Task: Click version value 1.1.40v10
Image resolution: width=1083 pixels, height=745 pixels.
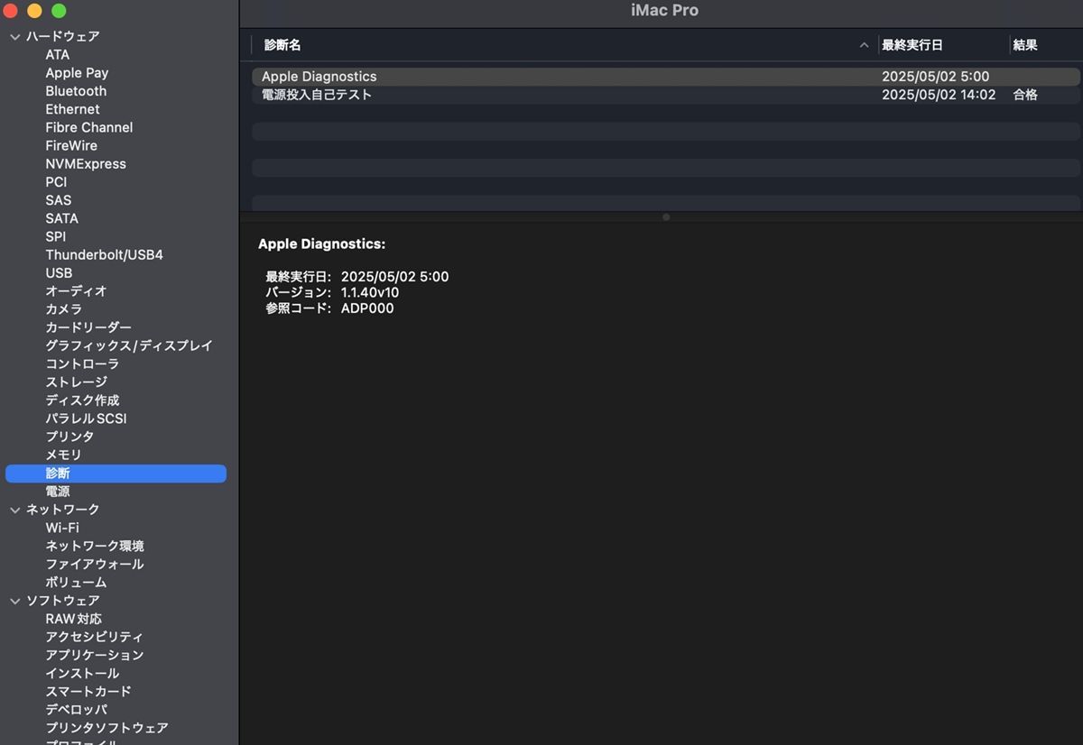Action: pos(370,292)
